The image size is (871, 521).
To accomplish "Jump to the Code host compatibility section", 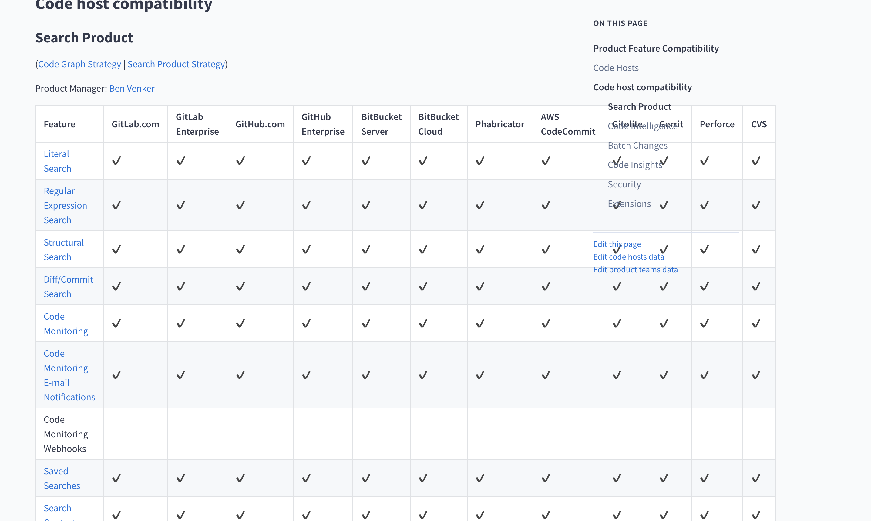I will tap(642, 87).
